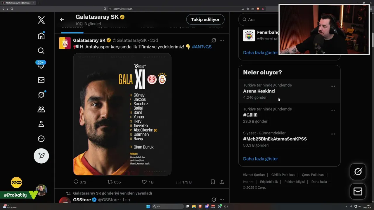The width and height of the screenshot is (374, 210).
Task: Open options menu for Asena Keskinci trend
Action: (x=333, y=86)
